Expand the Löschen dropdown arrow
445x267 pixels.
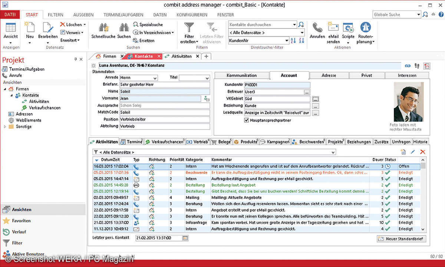point(85,24)
